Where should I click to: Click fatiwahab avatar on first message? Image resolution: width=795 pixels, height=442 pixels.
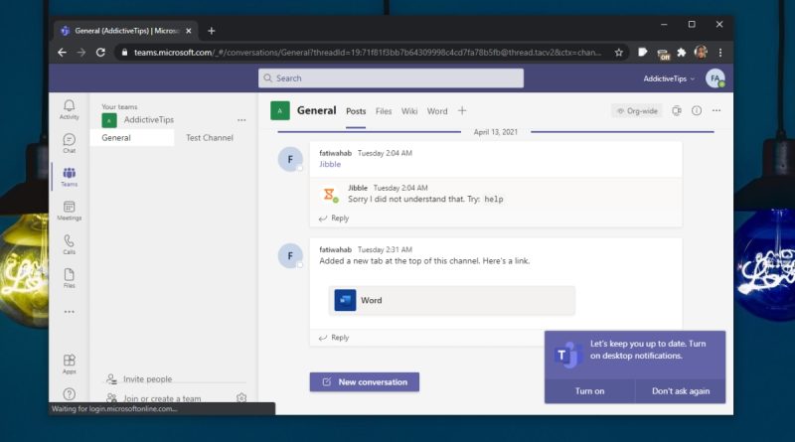point(290,159)
